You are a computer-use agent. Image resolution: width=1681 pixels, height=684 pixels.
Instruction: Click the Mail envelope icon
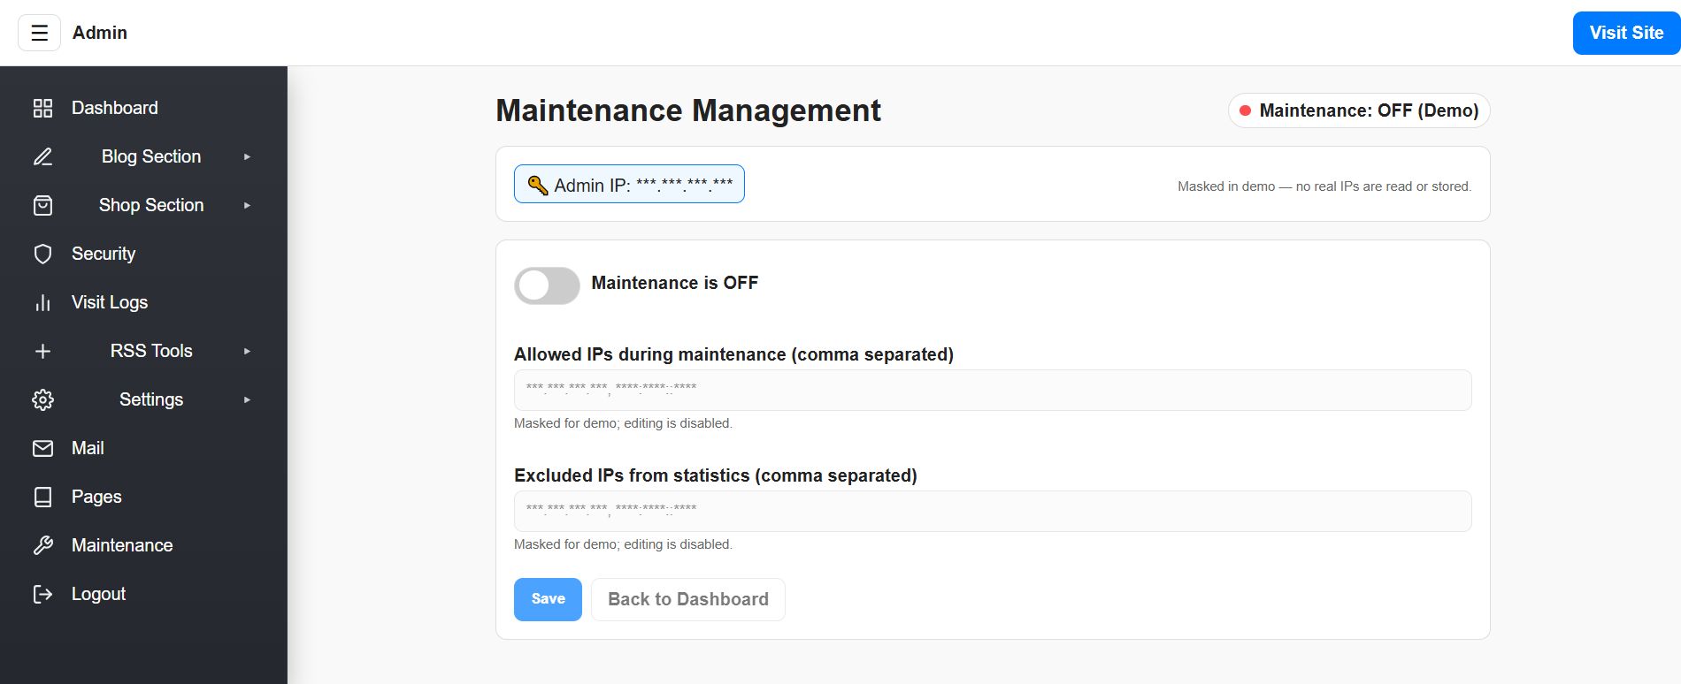(42, 448)
